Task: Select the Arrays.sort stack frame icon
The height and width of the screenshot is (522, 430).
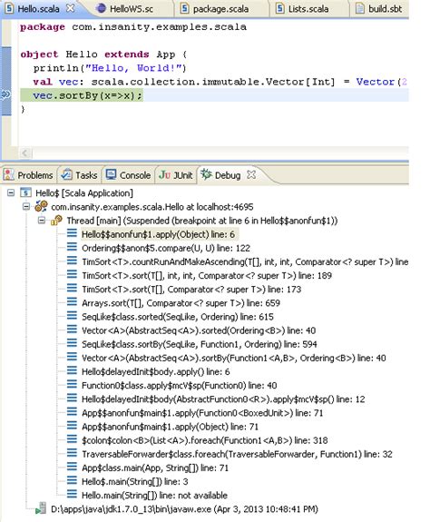Action: [x=72, y=302]
